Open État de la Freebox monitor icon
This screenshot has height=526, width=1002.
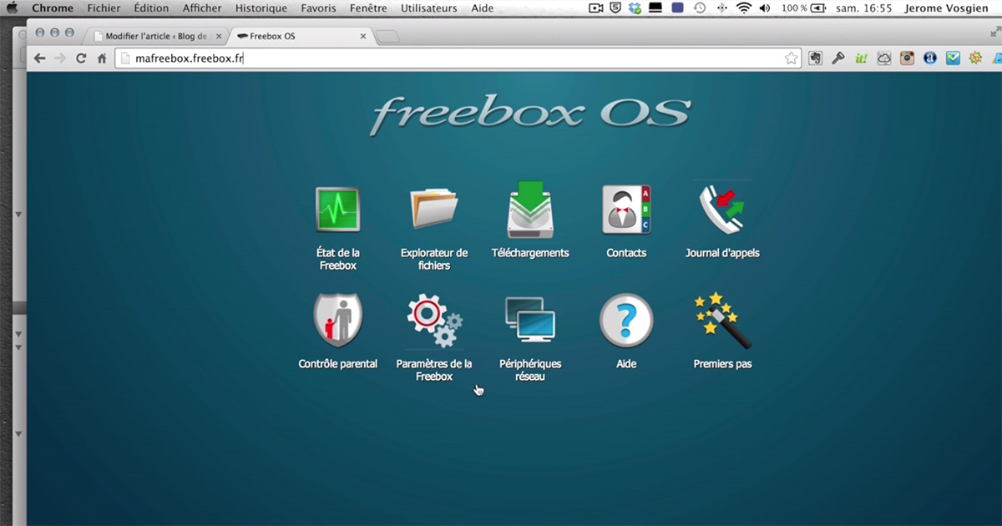pos(337,210)
